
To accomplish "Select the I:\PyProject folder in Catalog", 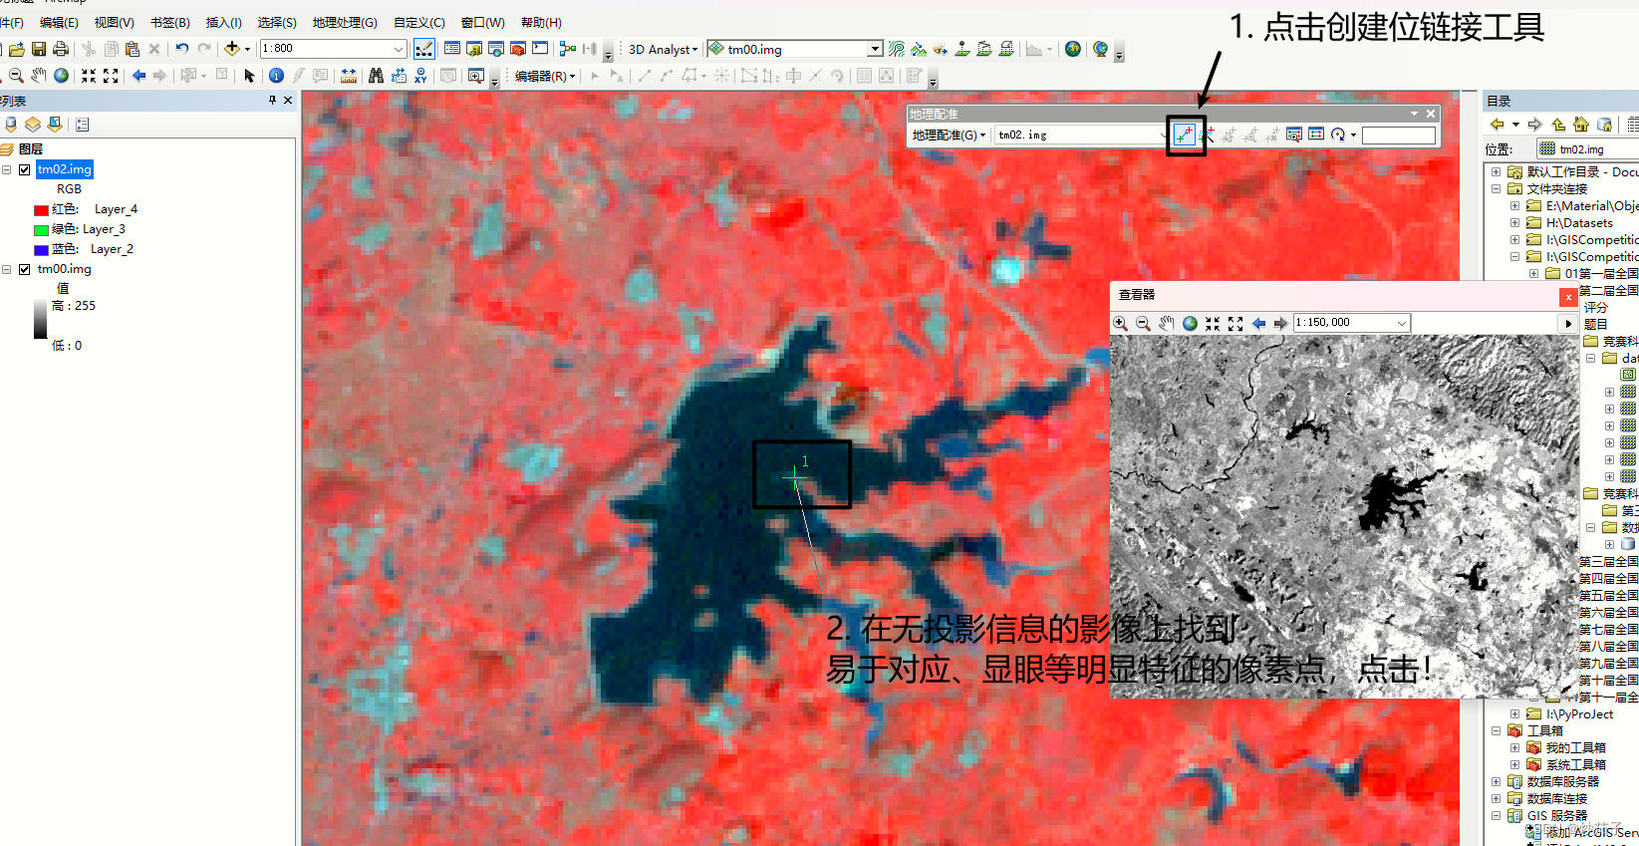I will (1579, 714).
